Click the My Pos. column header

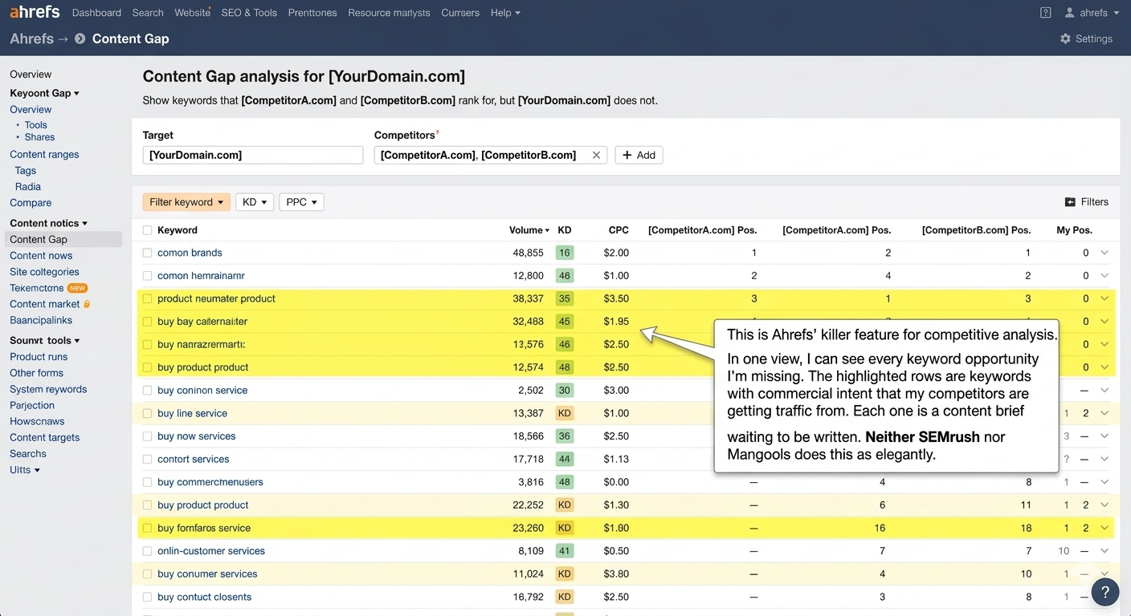pyautogui.click(x=1074, y=230)
